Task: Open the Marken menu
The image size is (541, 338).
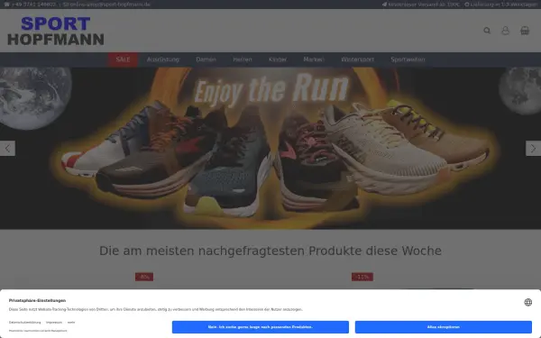Action: point(314,59)
